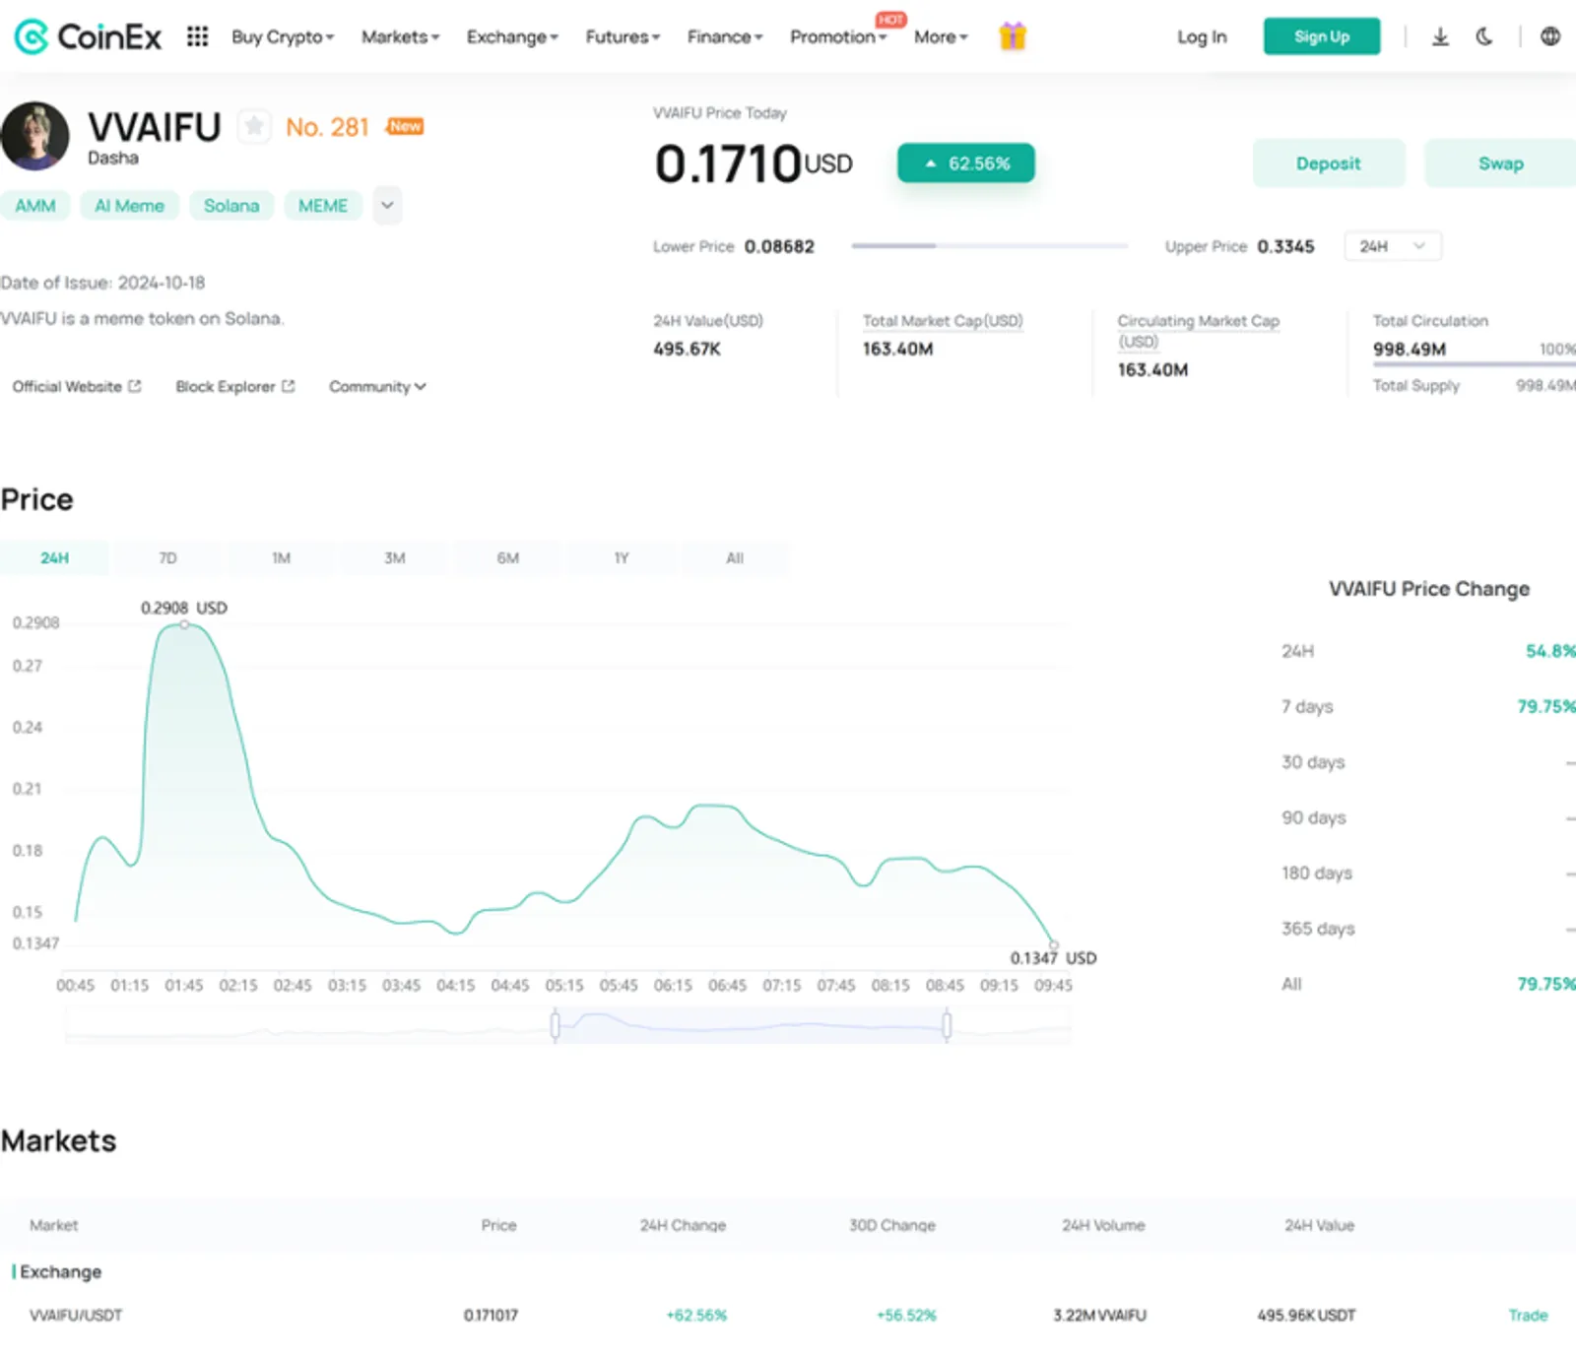Open the language globe icon
This screenshot has width=1576, height=1360.
click(1550, 36)
